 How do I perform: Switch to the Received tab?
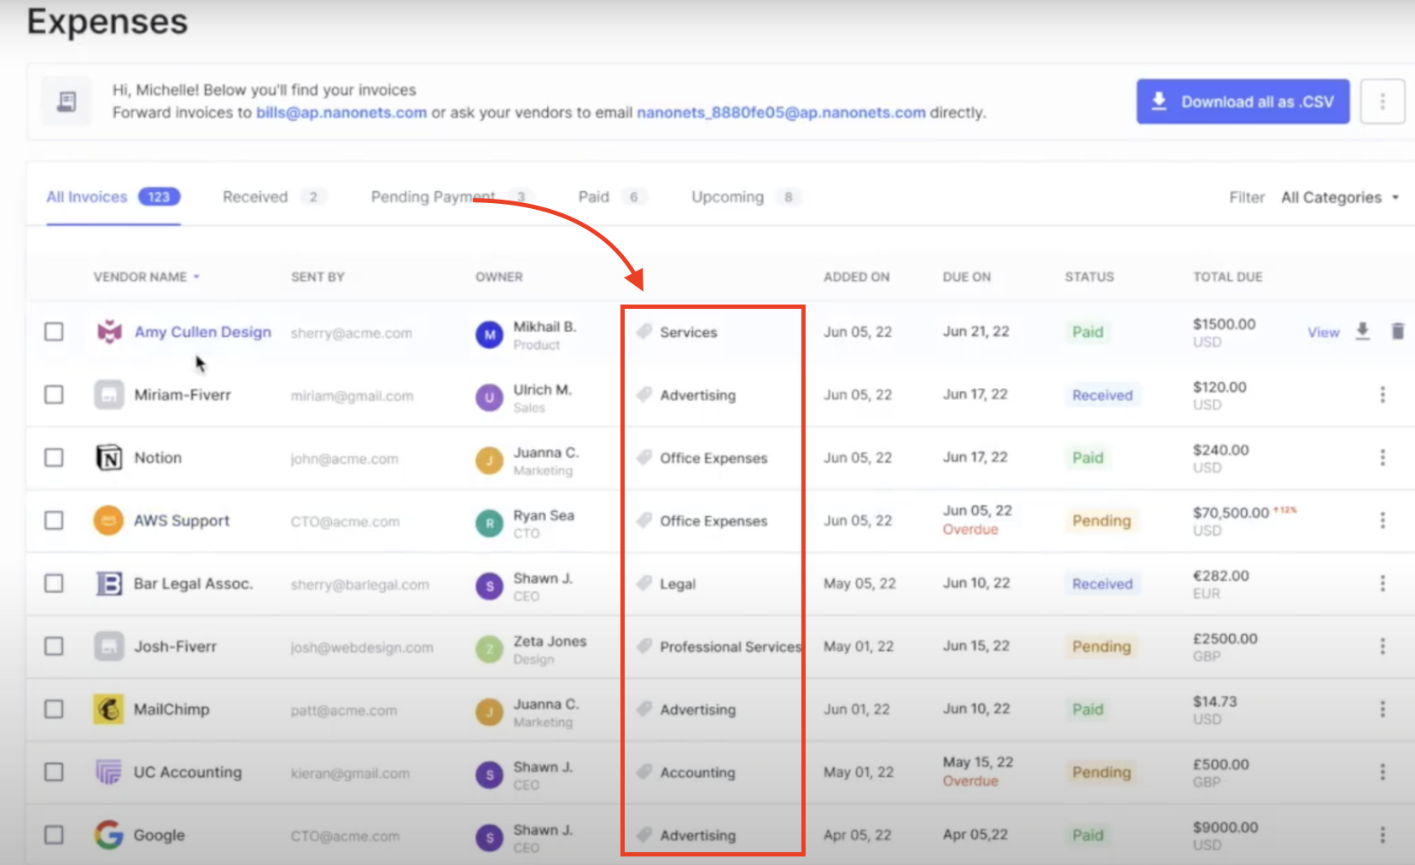[x=255, y=197]
